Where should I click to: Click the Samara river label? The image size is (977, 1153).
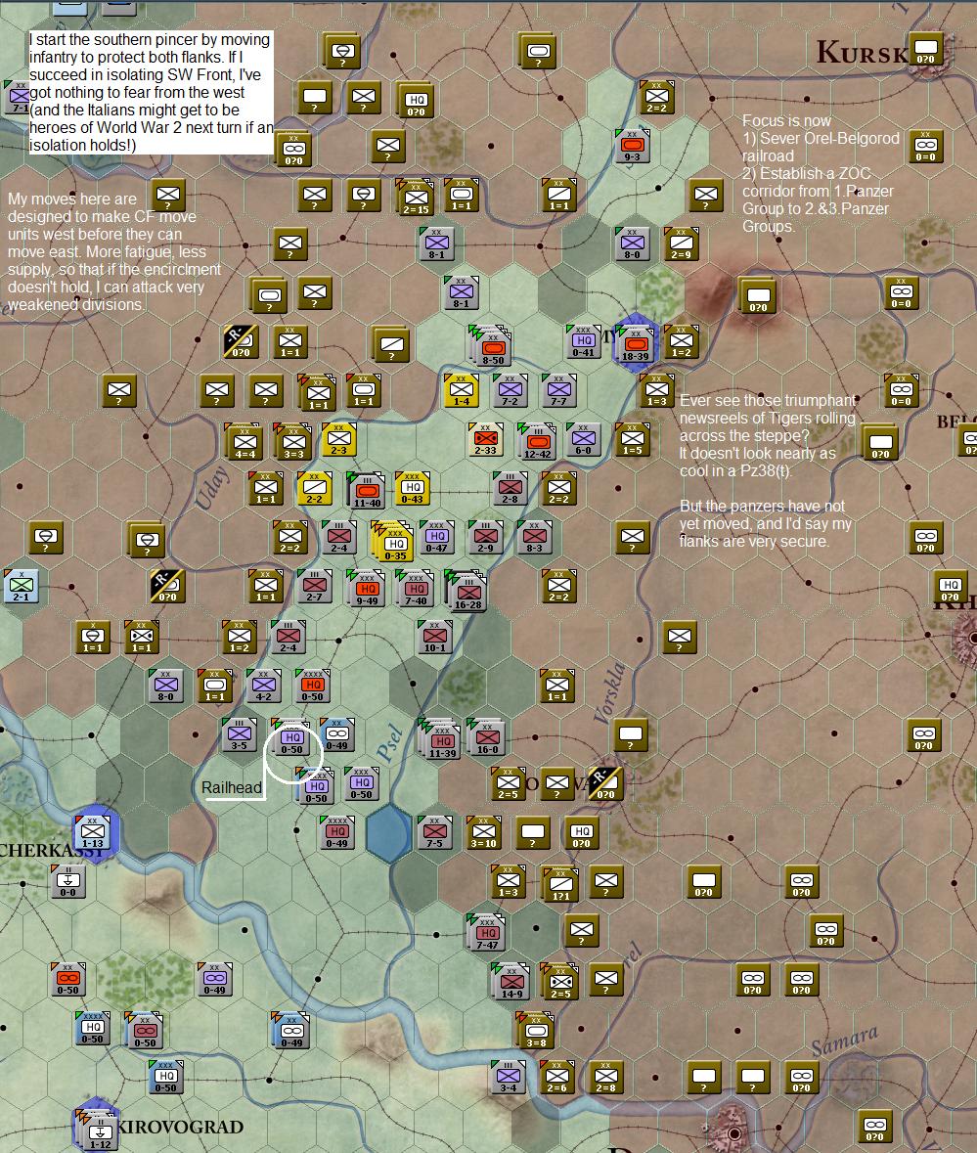click(845, 1040)
